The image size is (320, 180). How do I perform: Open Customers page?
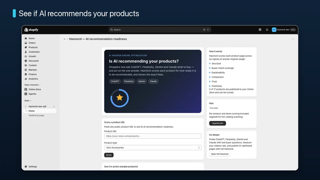point(34,52)
